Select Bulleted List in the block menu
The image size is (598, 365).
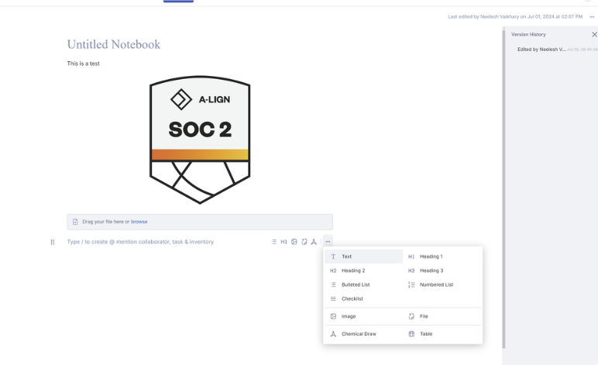click(363, 285)
